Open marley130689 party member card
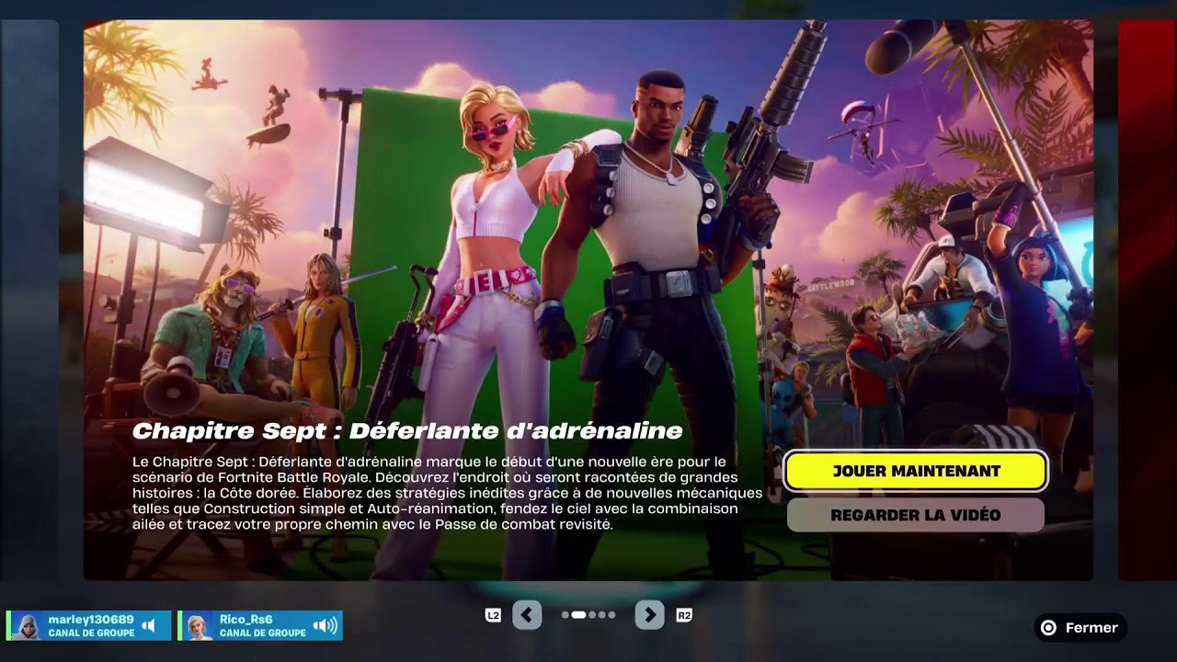 pos(89,625)
